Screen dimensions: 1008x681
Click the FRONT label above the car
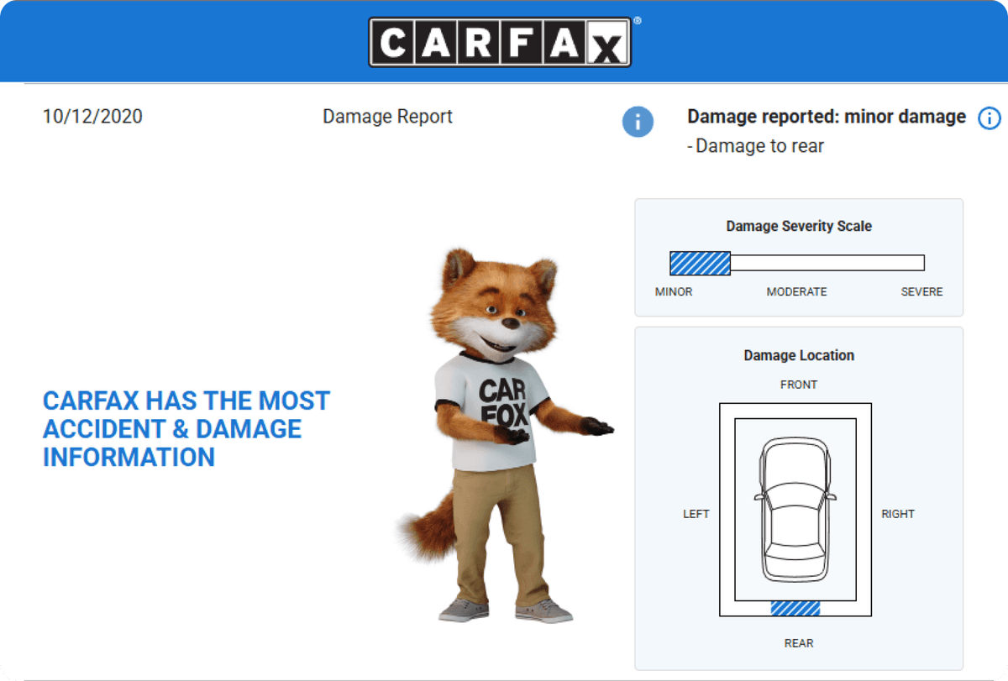click(799, 385)
